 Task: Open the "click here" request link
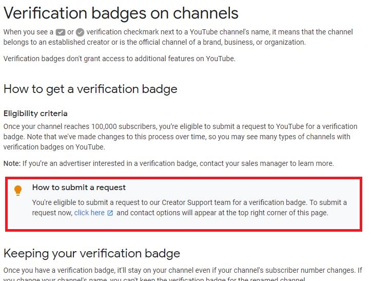[x=89, y=213]
